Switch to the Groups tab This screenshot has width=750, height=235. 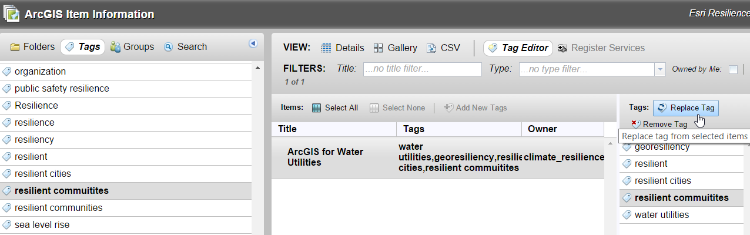pos(132,47)
